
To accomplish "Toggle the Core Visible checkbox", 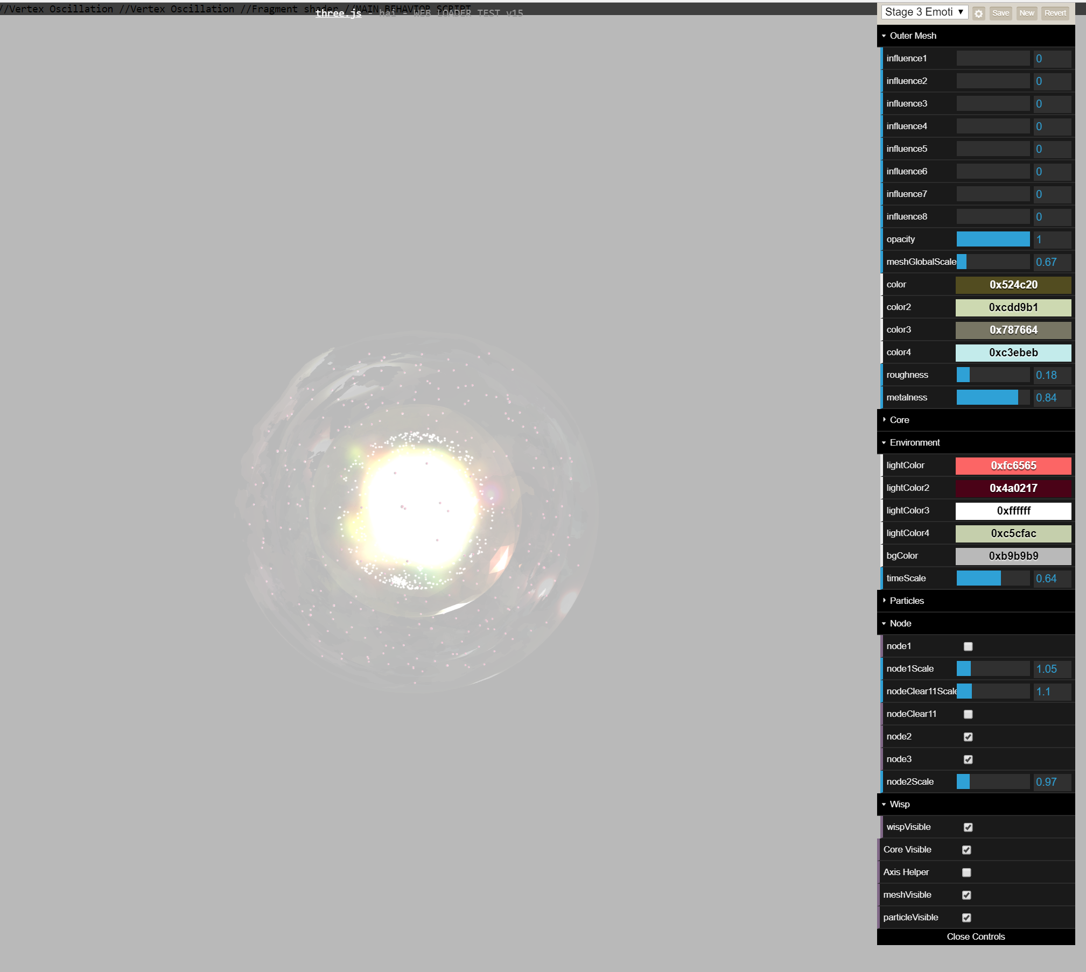I will (x=966, y=850).
